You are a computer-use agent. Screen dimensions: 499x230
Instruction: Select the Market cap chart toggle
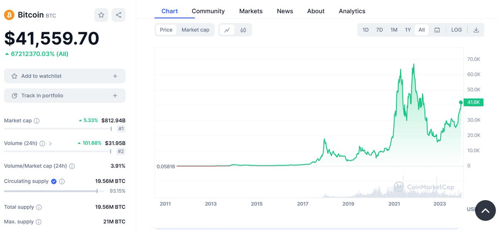point(195,30)
